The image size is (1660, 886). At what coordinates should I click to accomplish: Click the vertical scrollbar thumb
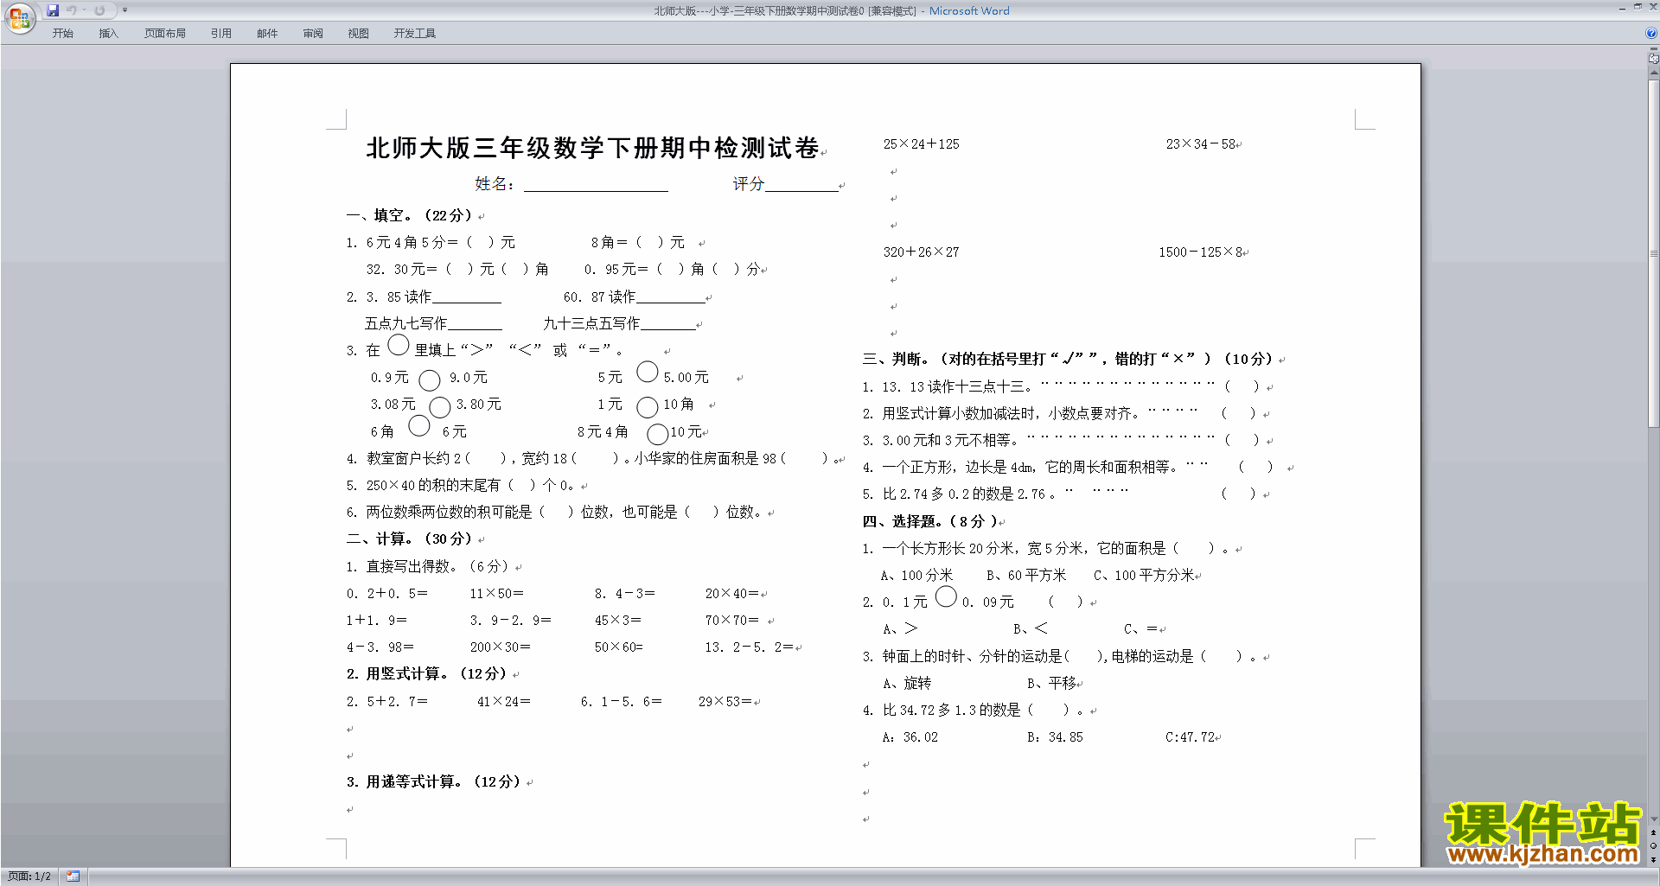click(1654, 253)
